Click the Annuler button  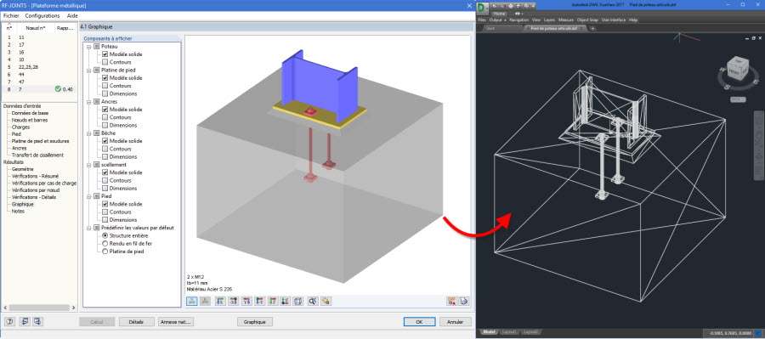tap(456, 322)
